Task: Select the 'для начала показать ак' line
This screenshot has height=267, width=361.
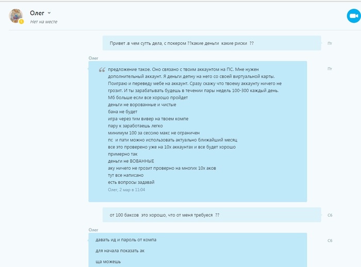Action: click(x=120, y=251)
